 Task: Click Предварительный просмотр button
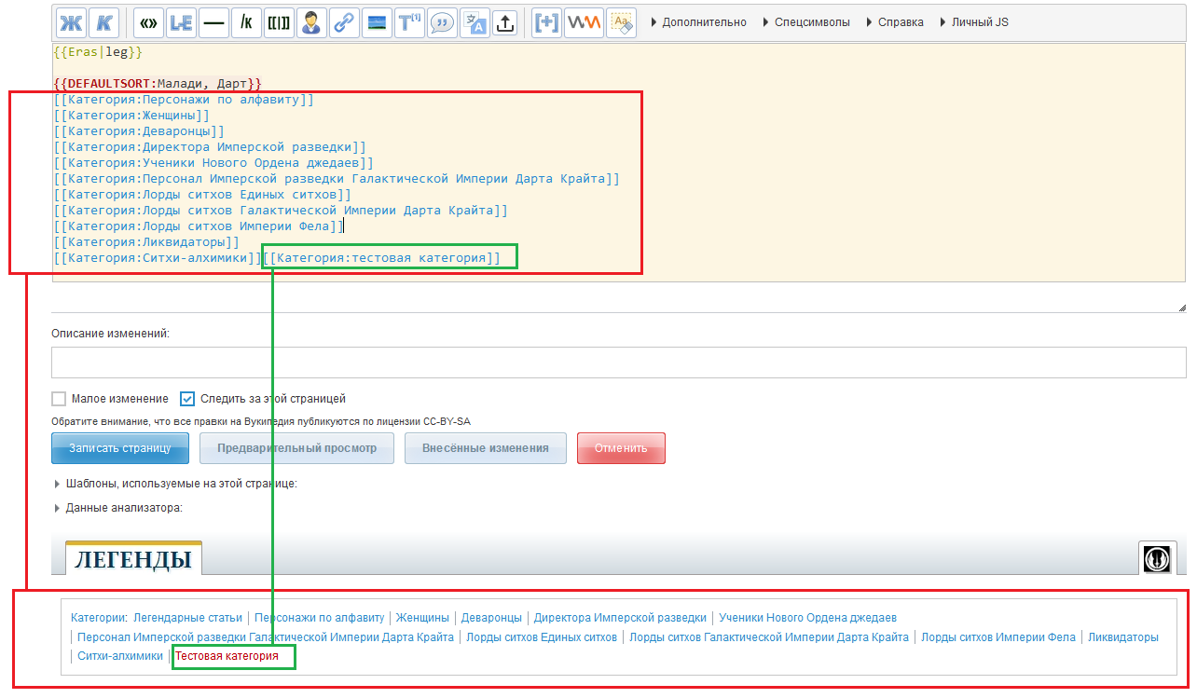[x=296, y=448]
